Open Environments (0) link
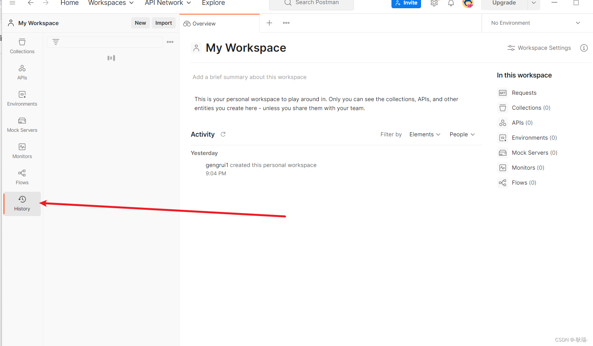 535,138
